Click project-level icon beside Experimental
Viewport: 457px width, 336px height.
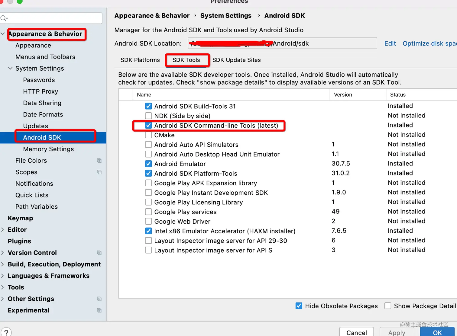99,310
